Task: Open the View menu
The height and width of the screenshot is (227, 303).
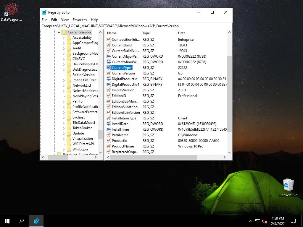Action: click(65, 20)
